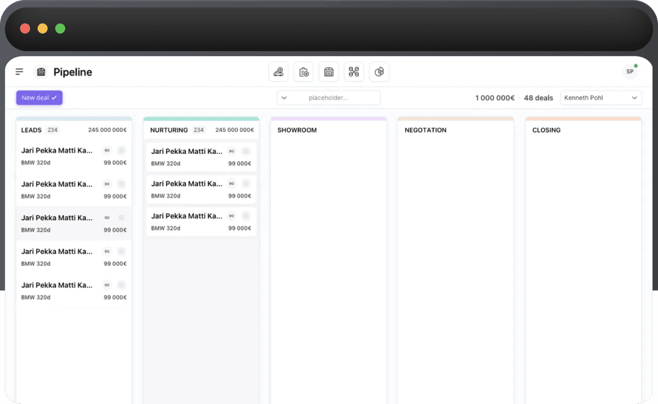Open the Kenneth Pohl user dropdown
The width and height of the screenshot is (658, 404).
coord(601,97)
